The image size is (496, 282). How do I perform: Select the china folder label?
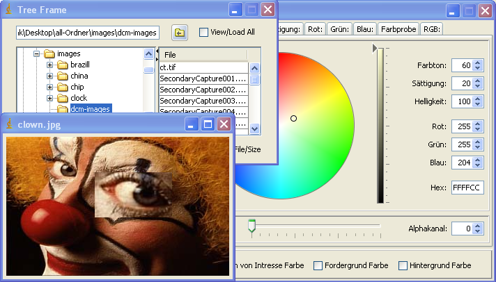coord(79,76)
